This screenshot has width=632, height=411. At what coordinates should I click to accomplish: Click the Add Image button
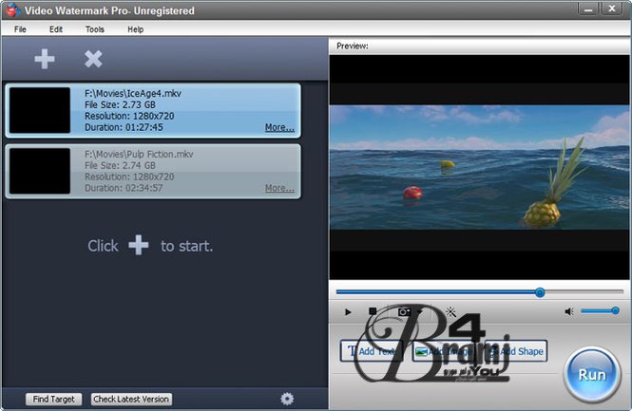click(444, 351)
